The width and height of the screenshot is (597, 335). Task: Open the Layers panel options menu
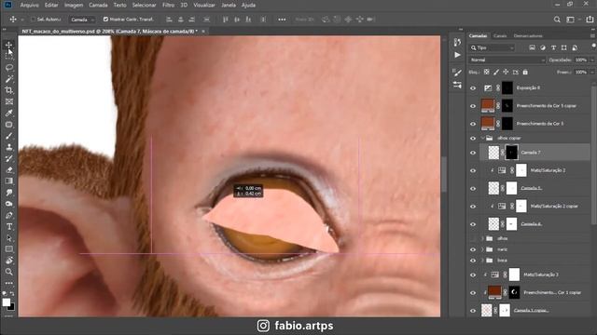coord(592,35)
